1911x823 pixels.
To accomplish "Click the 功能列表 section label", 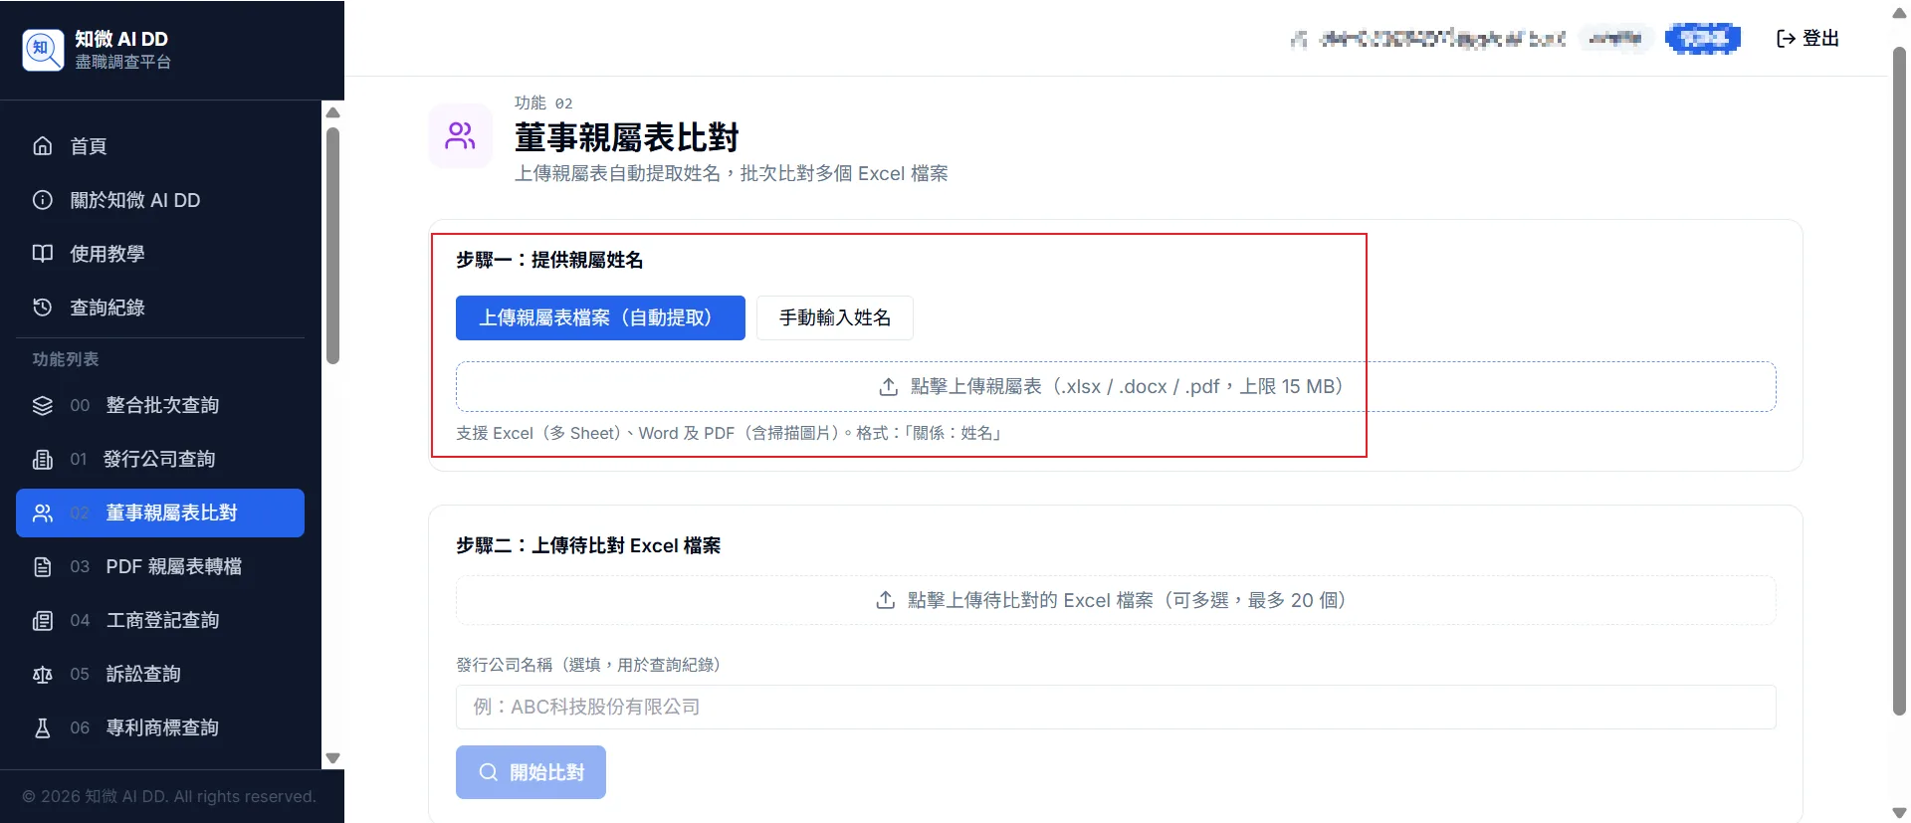I will coord(66,359).
